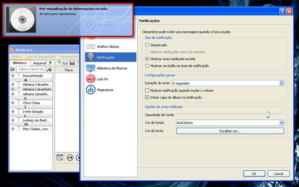
Task: Open the Ferramentas menu in Mexerica
Action: (x=69, y=57)
